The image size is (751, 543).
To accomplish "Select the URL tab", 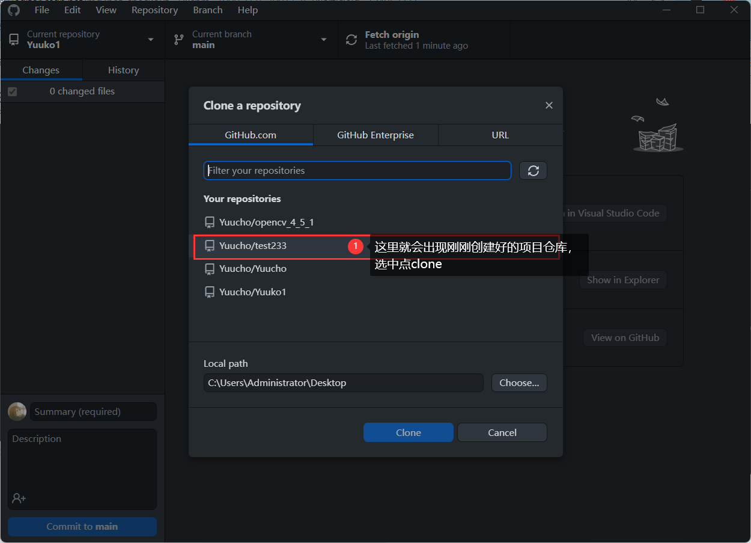I will pos(500,135).
